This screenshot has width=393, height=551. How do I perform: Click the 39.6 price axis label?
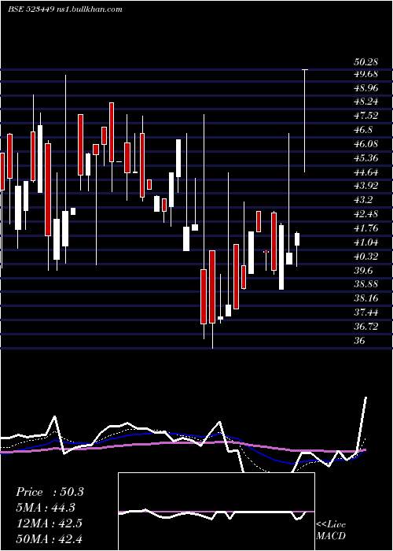(x=363, y=270)
